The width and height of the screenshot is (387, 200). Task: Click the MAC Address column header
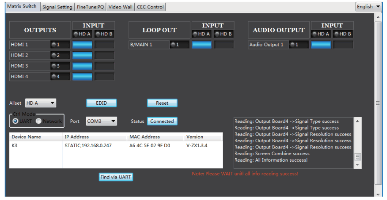155,137
